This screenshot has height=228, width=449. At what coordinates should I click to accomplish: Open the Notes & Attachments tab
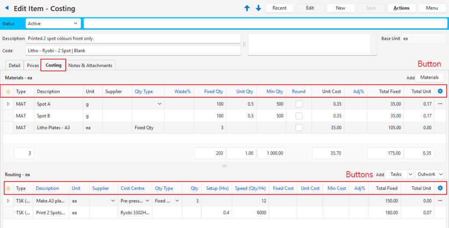coord(90,66)
